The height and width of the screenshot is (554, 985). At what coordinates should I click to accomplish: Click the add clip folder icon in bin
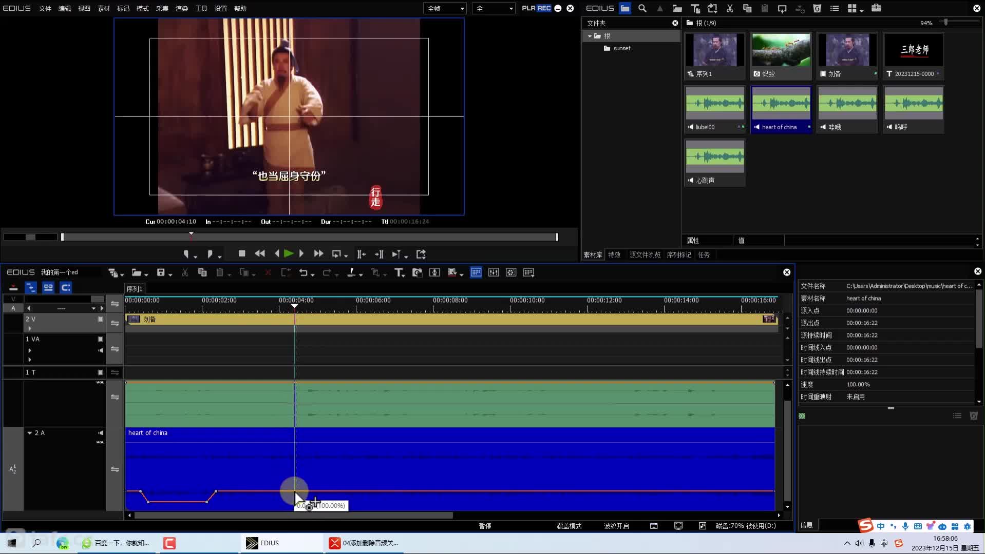click(x=677, y=8)
